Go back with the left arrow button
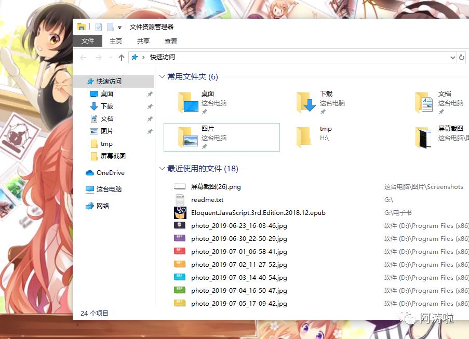 84,58
